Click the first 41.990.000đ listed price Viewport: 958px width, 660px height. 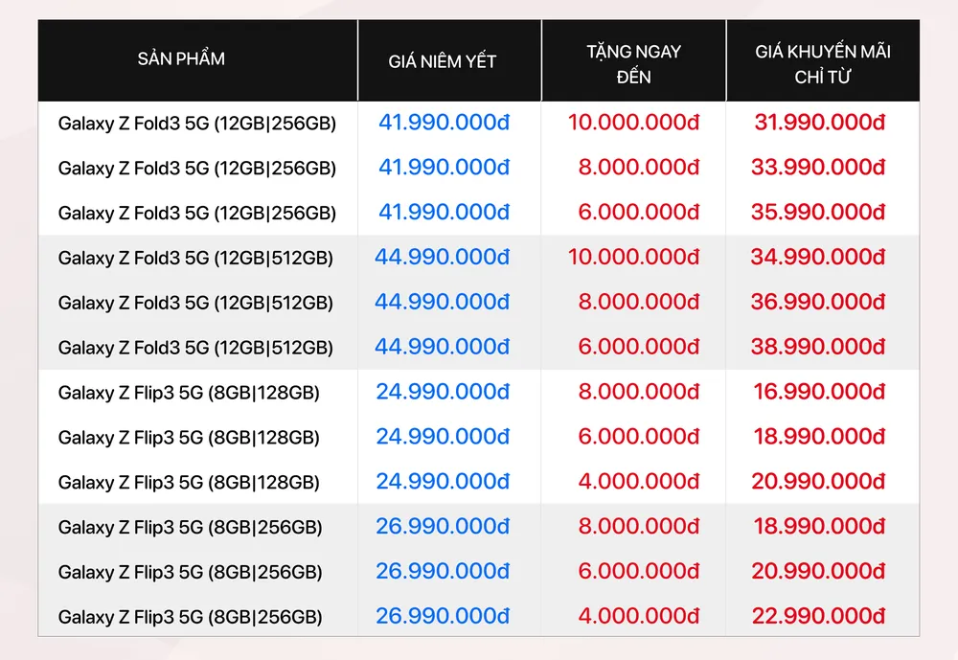444,123
